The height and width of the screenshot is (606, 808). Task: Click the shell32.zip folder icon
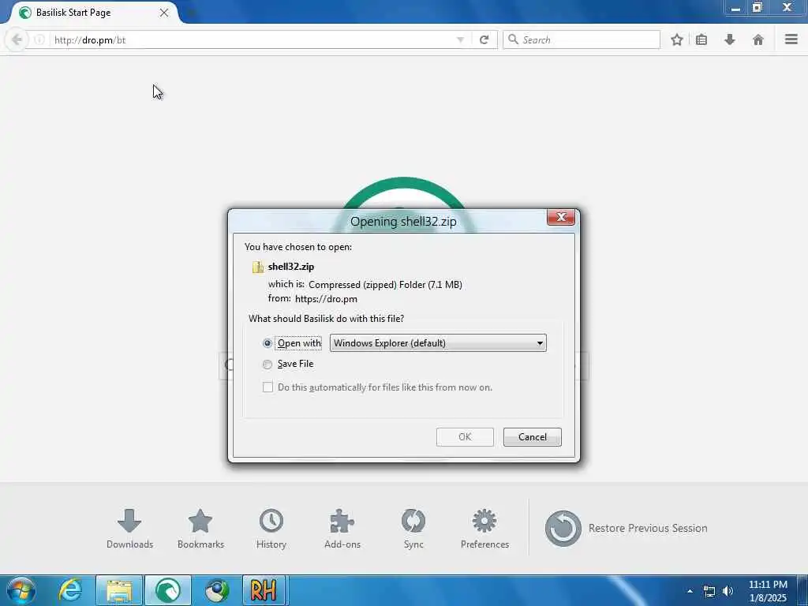[258, 267]
